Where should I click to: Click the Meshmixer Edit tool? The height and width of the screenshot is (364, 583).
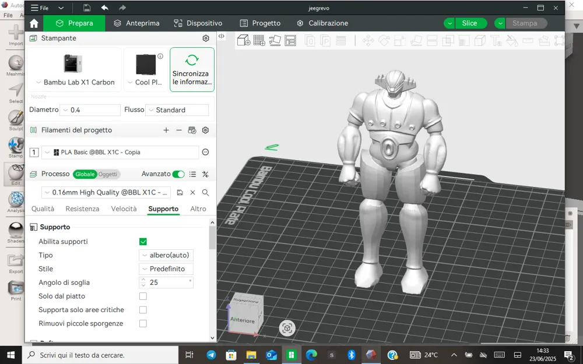[16, 175]
